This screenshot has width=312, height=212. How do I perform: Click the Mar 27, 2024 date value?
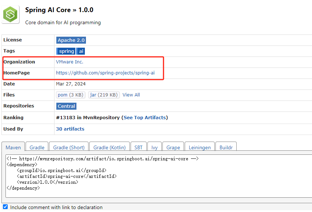point(71,84)
